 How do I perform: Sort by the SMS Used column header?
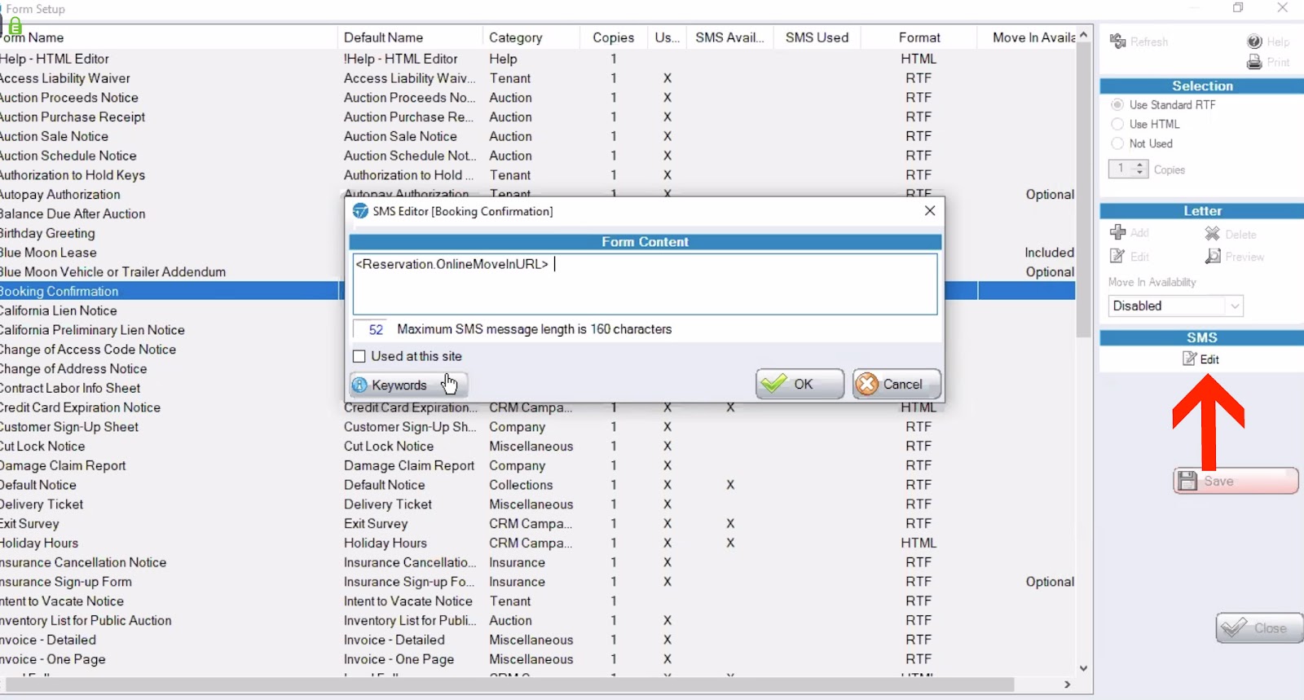coord(817,37)
